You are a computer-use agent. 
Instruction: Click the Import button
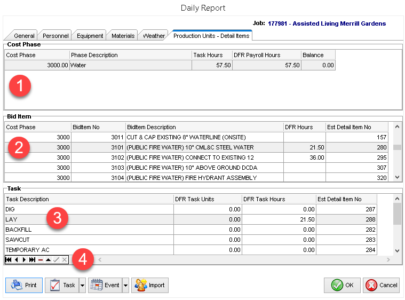[x=150, y=285]
